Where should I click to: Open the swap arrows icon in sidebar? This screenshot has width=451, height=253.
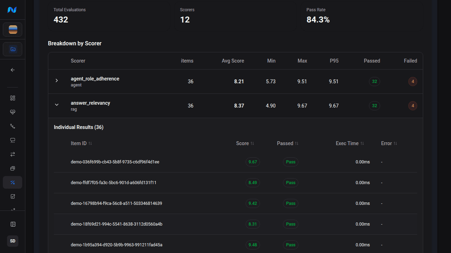pos(13,154)
